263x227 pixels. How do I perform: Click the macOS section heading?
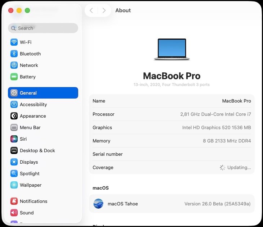tap(101, 188)
